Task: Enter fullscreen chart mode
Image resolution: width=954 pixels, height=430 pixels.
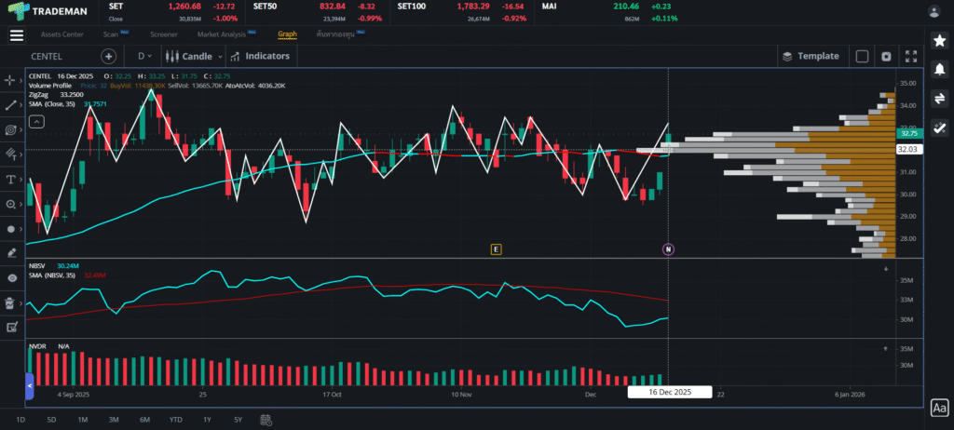Action: pyautogui.click(x=911, y=57)
